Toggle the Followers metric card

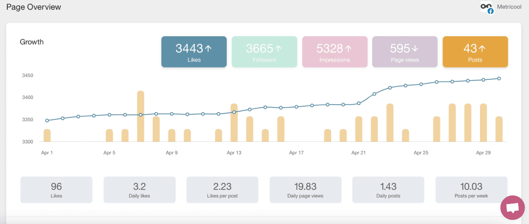(264, 52)
